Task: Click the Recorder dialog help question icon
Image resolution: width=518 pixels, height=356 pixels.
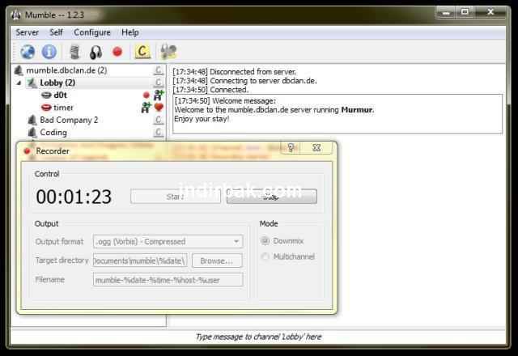Action: point(291,147)
